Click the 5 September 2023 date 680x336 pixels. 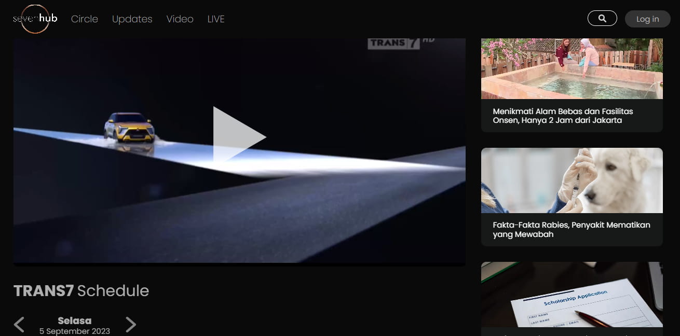pos(75,331)
